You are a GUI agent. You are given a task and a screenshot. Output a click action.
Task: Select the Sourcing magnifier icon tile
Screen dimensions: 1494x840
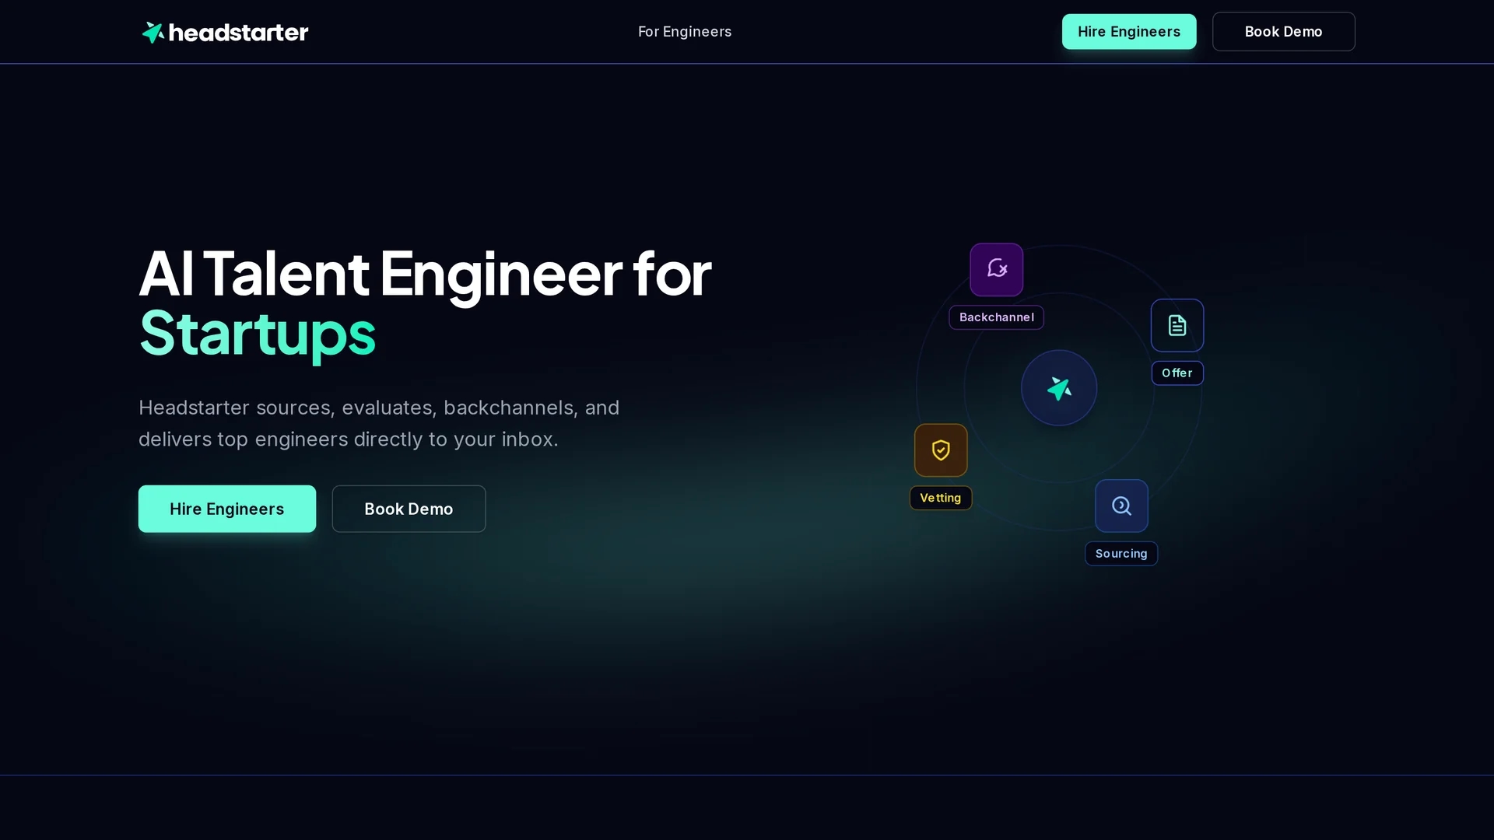pyautogui.click(x=1121, y=506)
